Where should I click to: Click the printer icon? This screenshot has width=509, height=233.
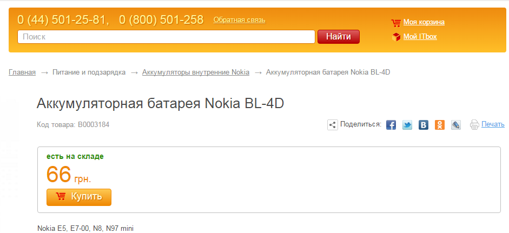click(x=474, y=125)
